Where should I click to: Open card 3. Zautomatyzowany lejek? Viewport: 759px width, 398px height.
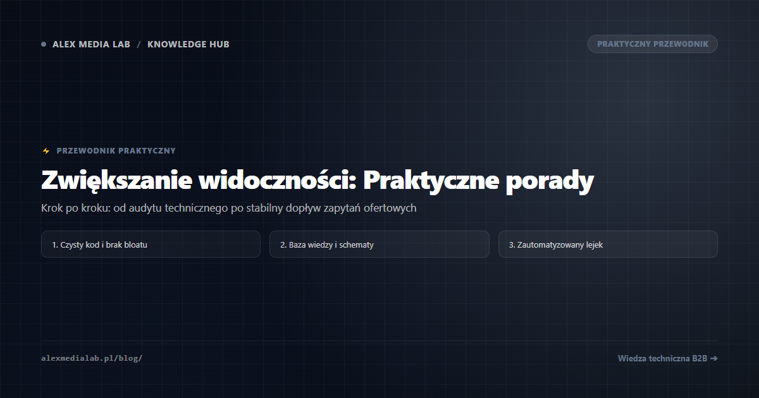click(608, 244)
